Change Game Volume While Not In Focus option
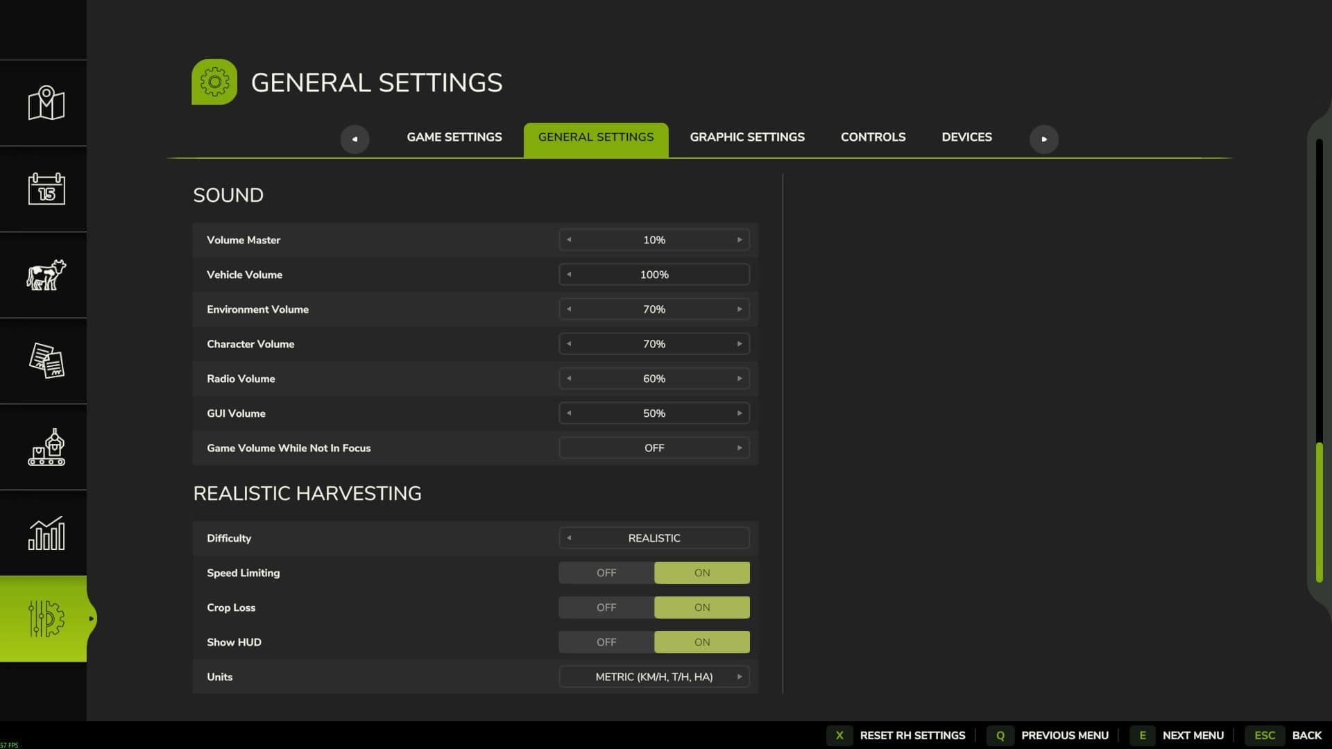This screenshot has width=1332, height=749. (740, 448)
